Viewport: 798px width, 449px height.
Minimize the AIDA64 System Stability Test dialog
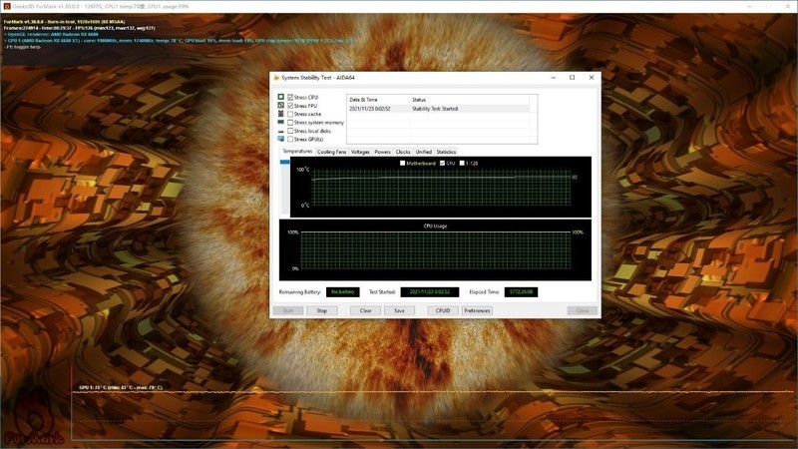click(554, 78)
